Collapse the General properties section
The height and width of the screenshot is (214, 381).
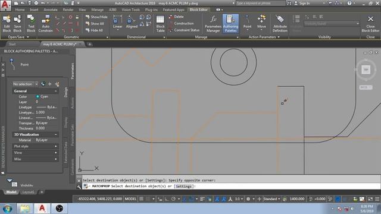click(55, 91)
